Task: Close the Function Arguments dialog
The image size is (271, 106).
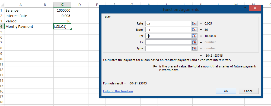Action: (x=255, y=8)
